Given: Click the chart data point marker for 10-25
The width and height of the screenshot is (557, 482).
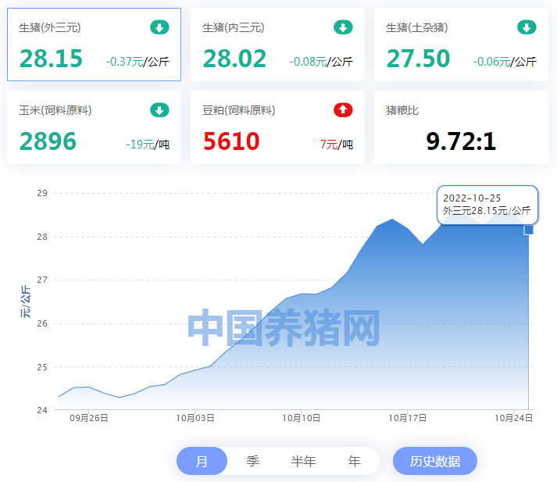Looking at the screenshot, I should tap(528, 230).
